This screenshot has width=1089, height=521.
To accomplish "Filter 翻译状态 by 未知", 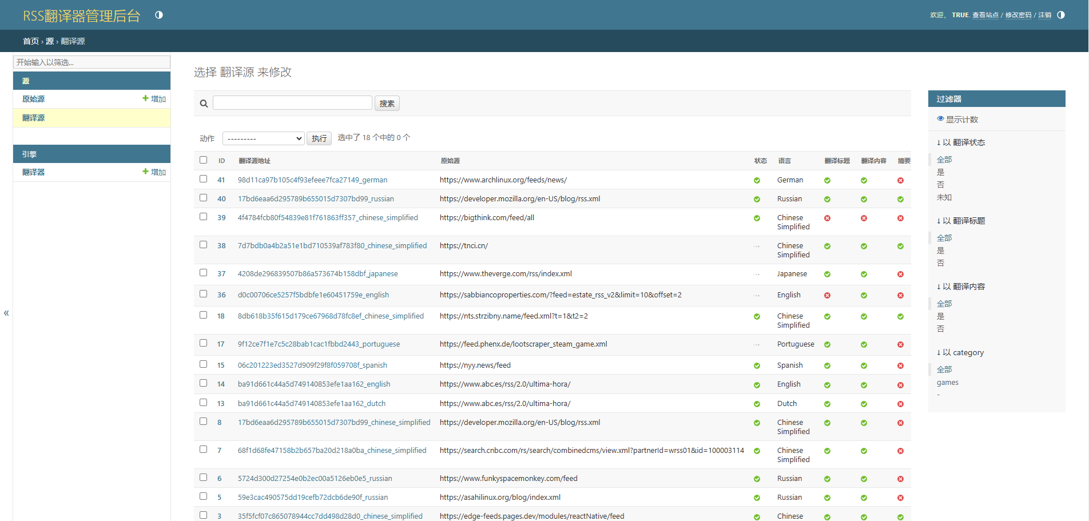I will pyautogui.click(x=944, y=197).
